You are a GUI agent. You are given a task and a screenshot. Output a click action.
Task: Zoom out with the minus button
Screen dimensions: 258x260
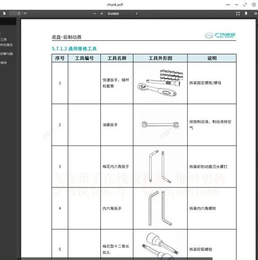point(94,14)
